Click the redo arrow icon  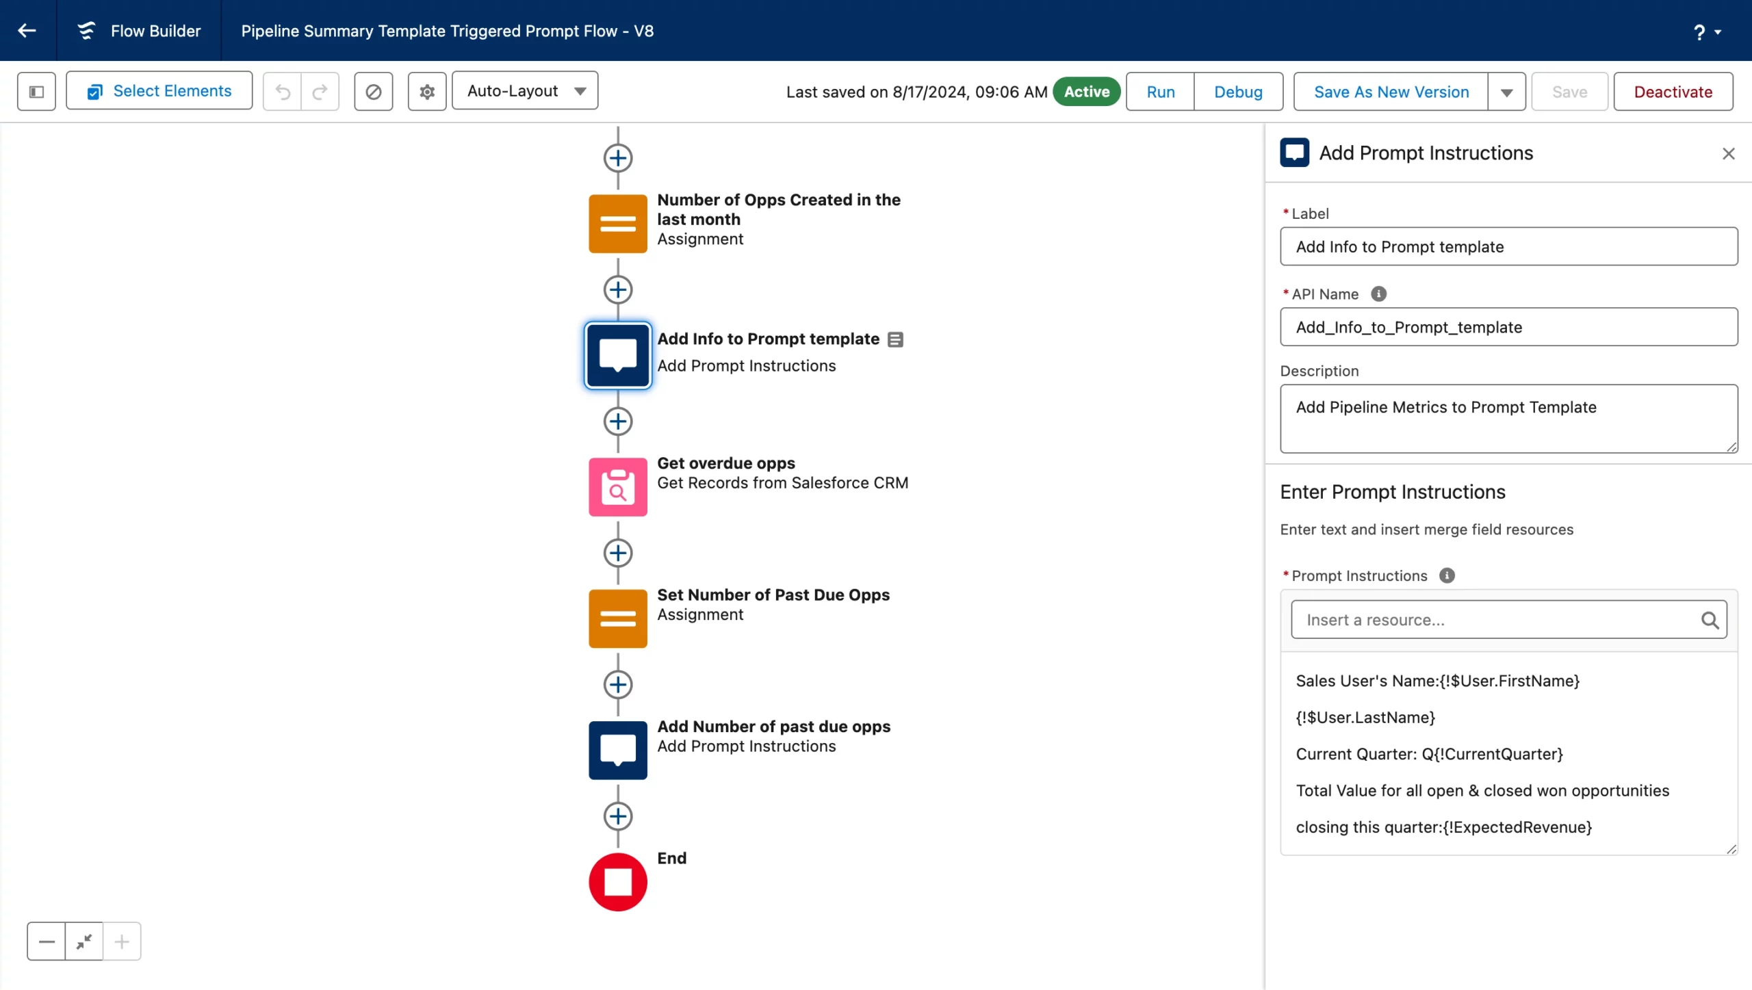click(320, 92)
